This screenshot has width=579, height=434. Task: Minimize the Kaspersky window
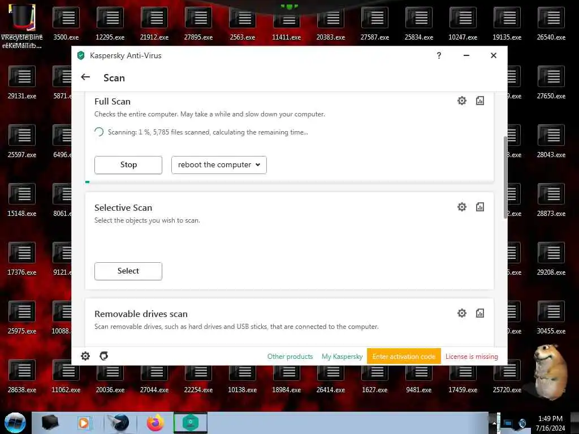pos(466,55)
